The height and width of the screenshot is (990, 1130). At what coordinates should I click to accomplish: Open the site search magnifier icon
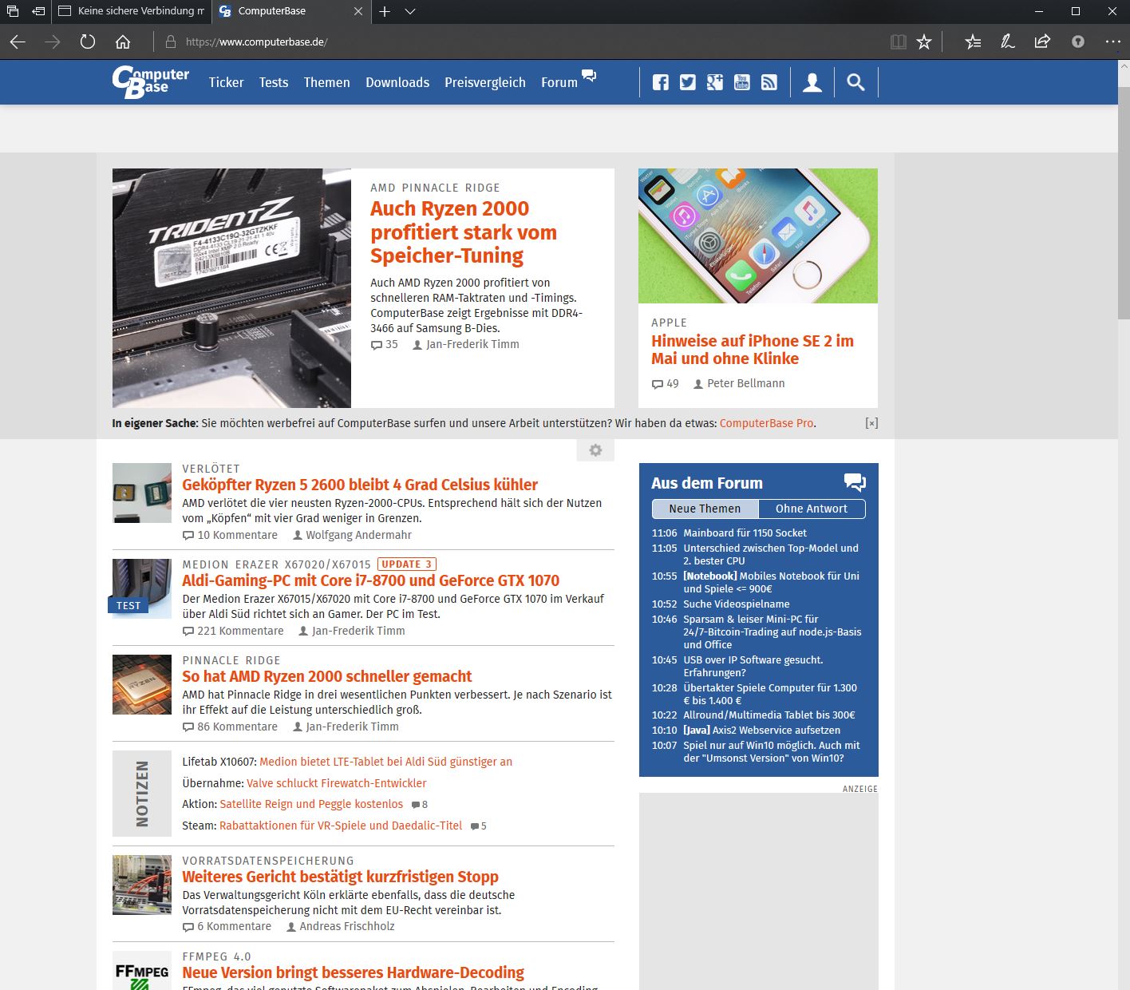[855, 82]
